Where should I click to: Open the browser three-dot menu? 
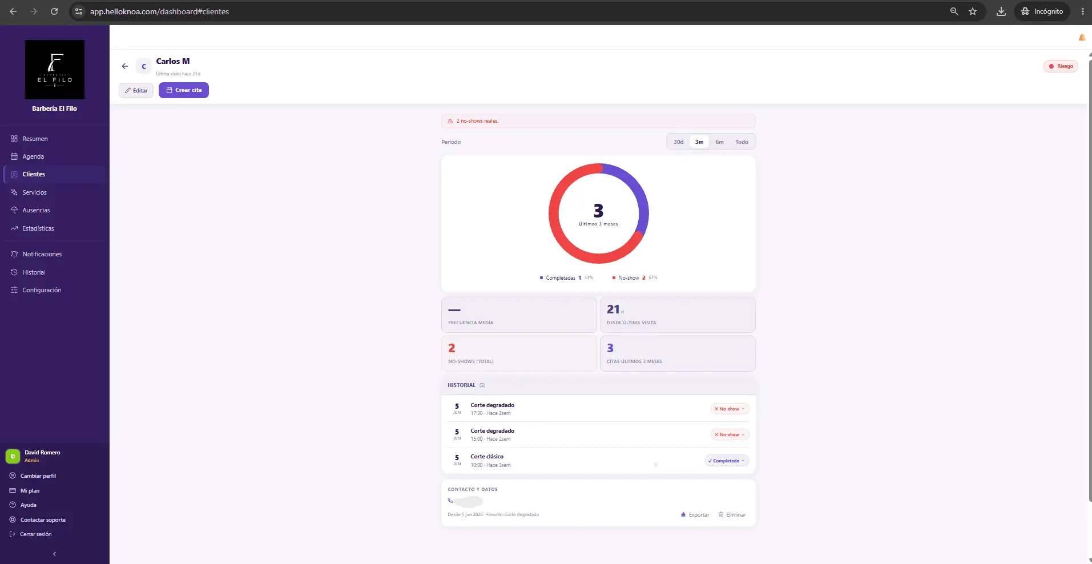[1082, 11]
